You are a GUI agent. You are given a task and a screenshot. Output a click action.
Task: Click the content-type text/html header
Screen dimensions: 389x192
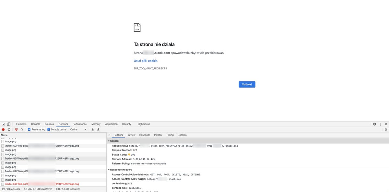click(x=126, y=188)
